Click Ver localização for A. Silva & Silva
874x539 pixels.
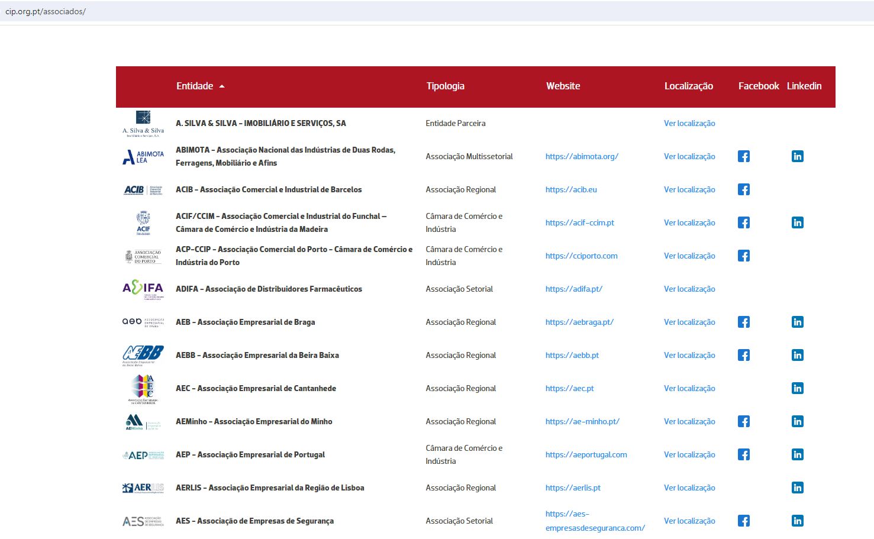689,123
